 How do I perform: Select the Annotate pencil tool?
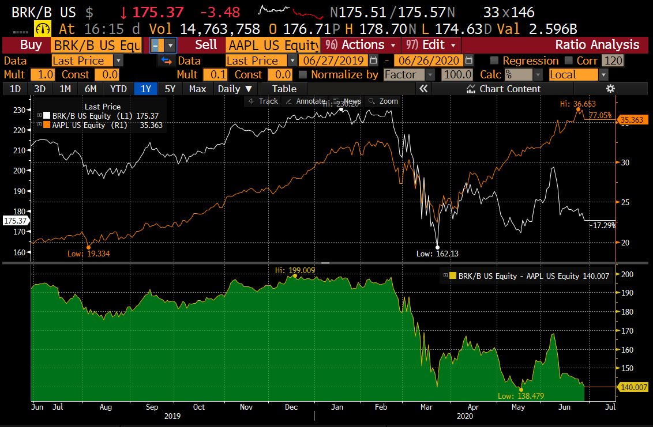tap(305, 101)
